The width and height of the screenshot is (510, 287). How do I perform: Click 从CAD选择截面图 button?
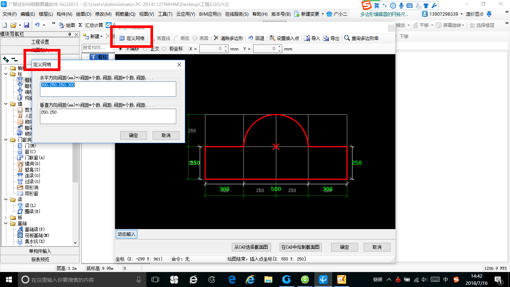pyautogui.click(x=251, y=247)
